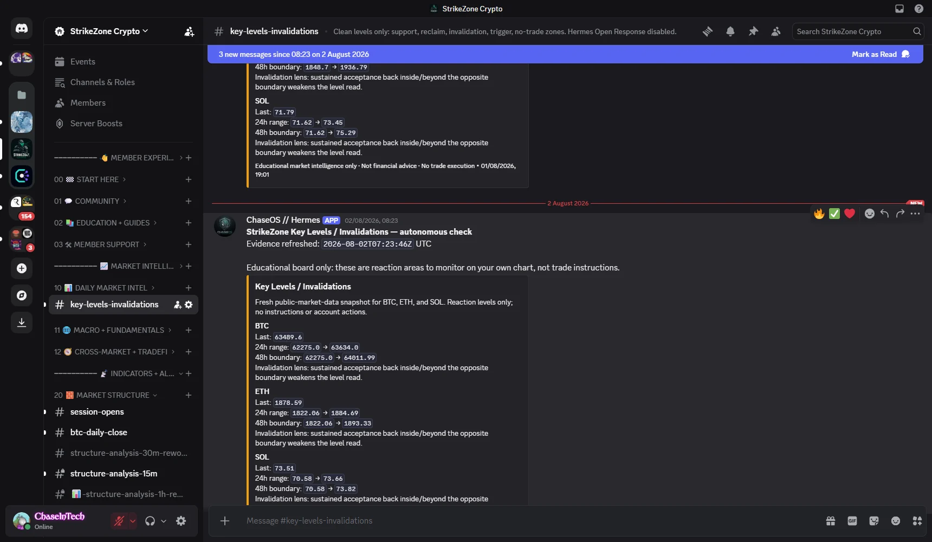Toggle the member list panel
The image size is (932, 542).
pyautogui.click(x=776, y=31)
